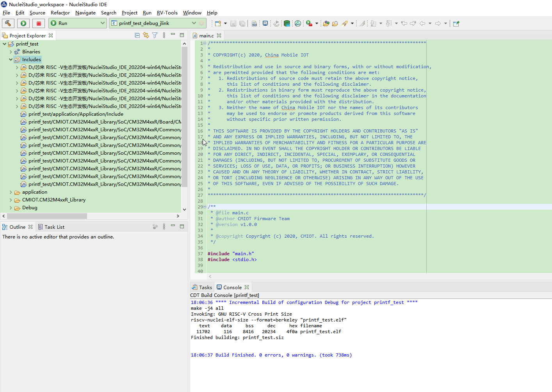
Task: Open Project Explorer view menu dots
Action: (x=164, y=35)
